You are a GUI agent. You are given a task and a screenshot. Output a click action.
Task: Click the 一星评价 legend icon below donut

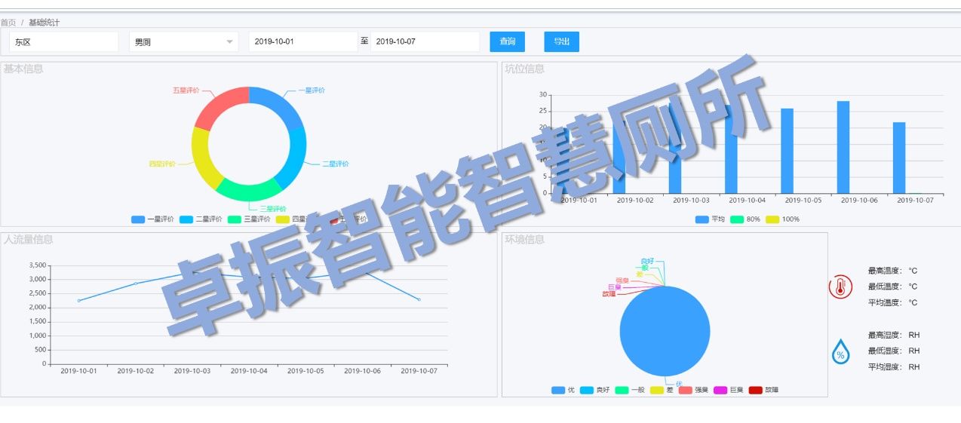pyautogui.click(x=138, y=219)
